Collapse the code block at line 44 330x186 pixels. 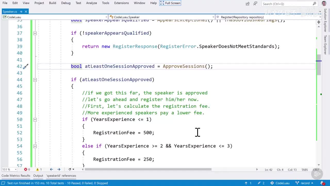tap(35, 80)
